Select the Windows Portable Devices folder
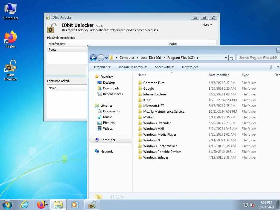280x210 pixels. pos(162,151)
